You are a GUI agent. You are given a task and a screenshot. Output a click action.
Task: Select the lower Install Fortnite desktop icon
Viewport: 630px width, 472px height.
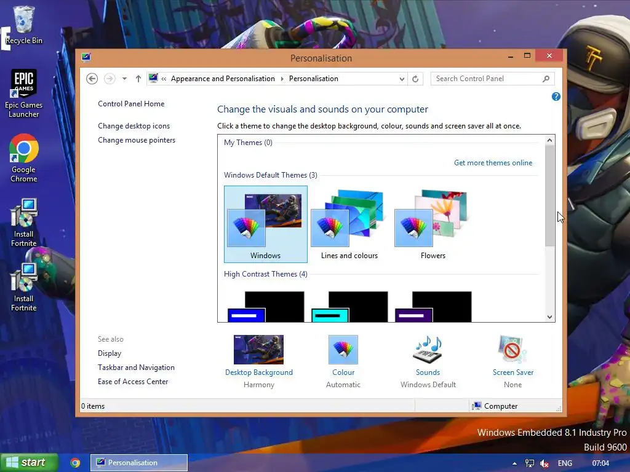pos(24,288)
